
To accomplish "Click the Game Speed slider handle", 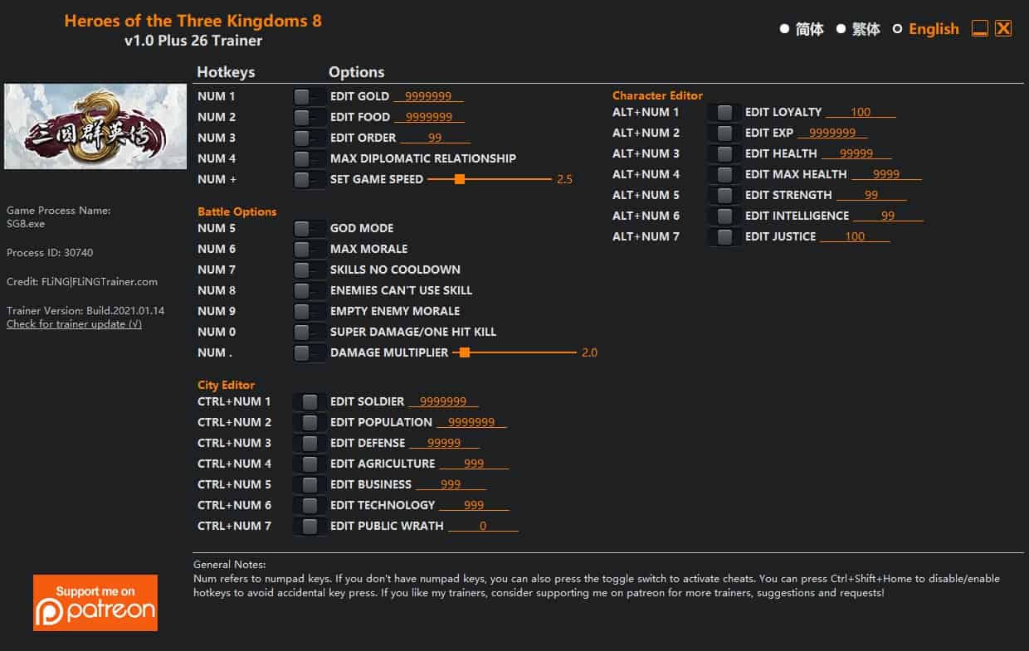I will (x=460, y=179).
